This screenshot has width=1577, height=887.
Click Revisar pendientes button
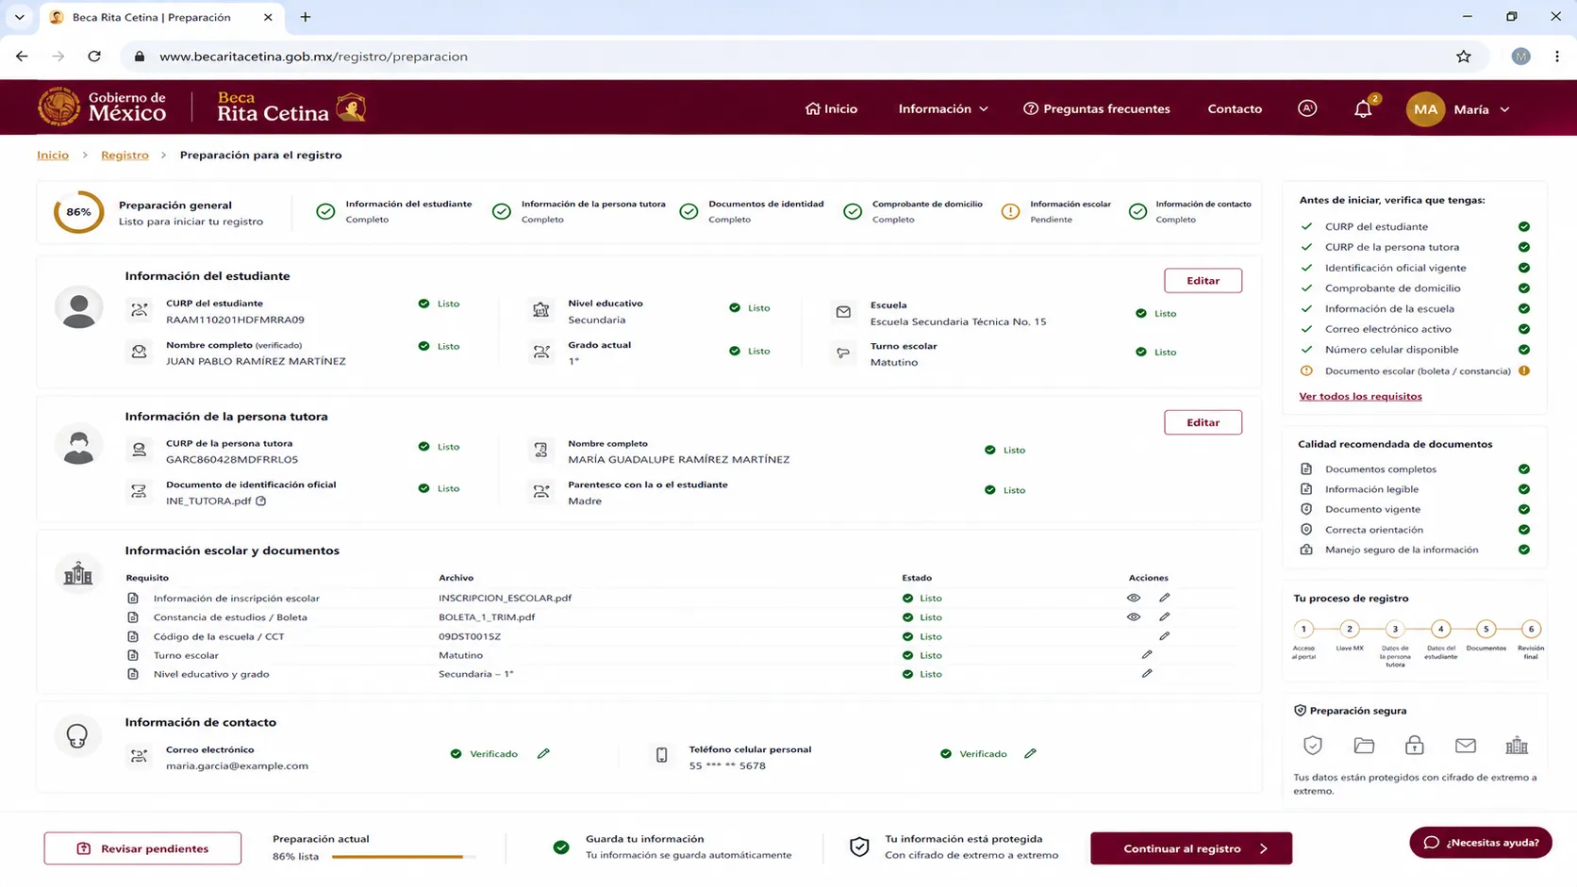(x=142, y=848)
